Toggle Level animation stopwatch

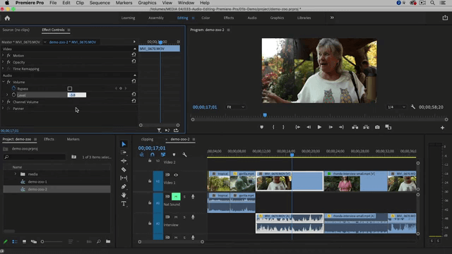pos(13,95)
